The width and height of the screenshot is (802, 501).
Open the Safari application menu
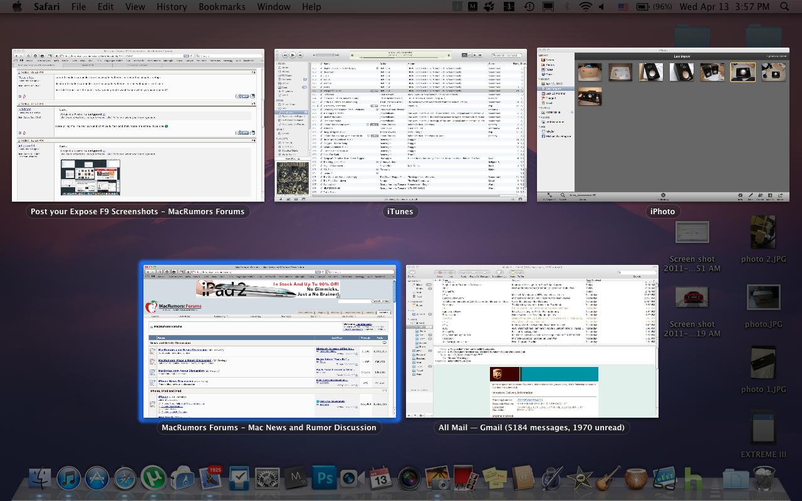(47, 7)
